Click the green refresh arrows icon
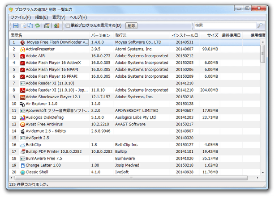Image resolution: width=275 pixels, height=197 pixels. (x=37, y=25)
